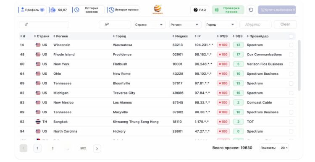Check the Flatbush row checkbox
This screenshot has height=162, width=315.
[x=291, y=64]
